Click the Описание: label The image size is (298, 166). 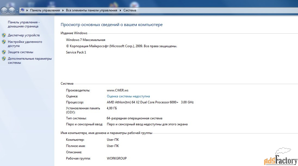coord(74,152)
